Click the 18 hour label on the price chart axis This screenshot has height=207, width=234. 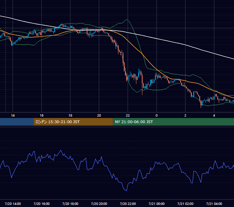(x=70, y=116)
